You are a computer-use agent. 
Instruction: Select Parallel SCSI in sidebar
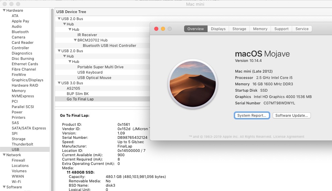[x=23, y=107]
